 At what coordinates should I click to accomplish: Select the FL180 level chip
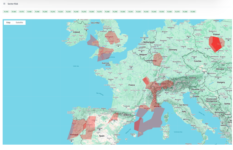(x=29, y=12)
